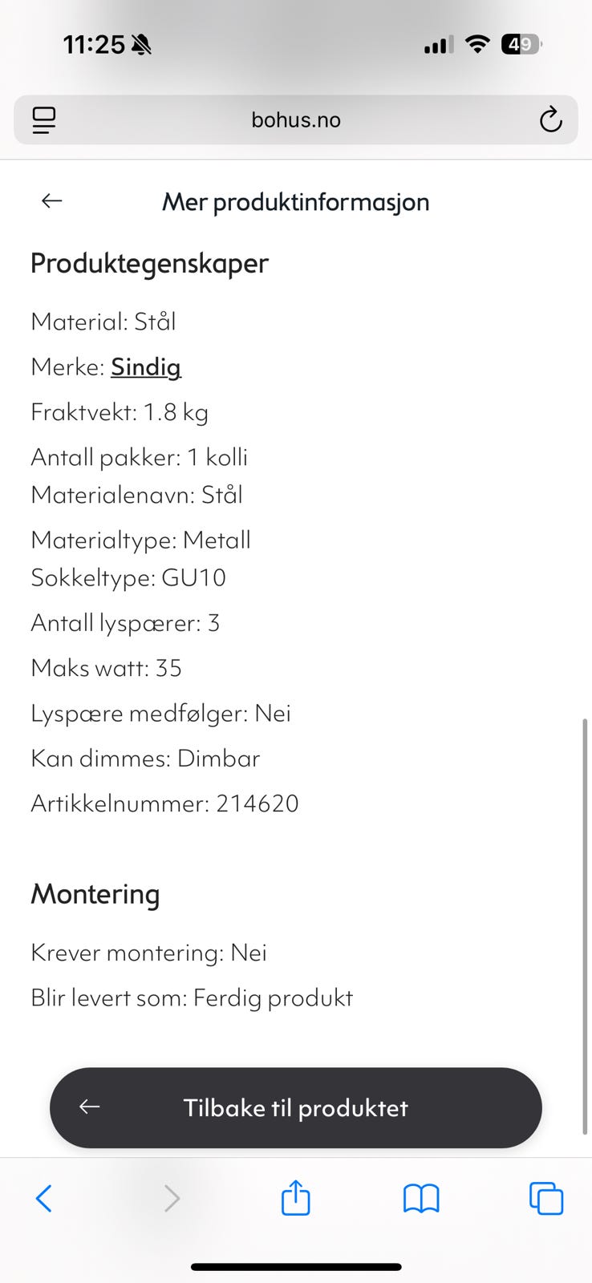This screenshot has height=1283, width=592.
Task: Tap the home indicator bar
Action: click(x=296, y=1267)
